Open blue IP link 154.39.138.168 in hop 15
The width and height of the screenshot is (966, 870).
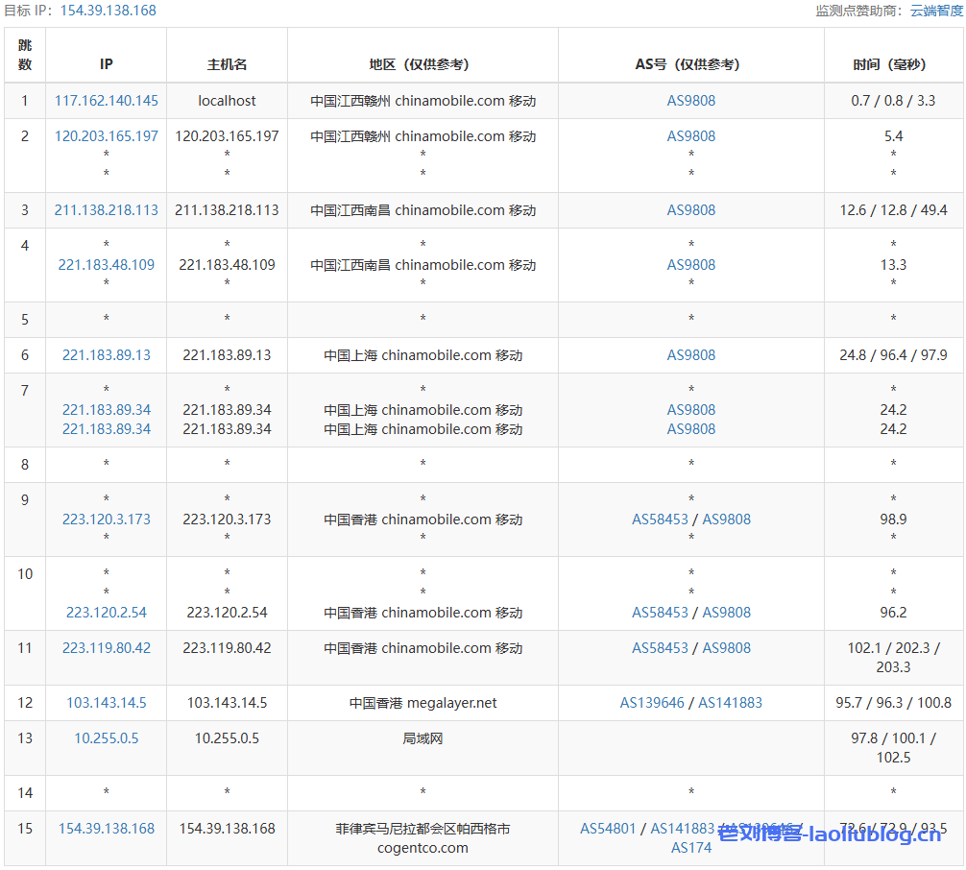[107, 829]
